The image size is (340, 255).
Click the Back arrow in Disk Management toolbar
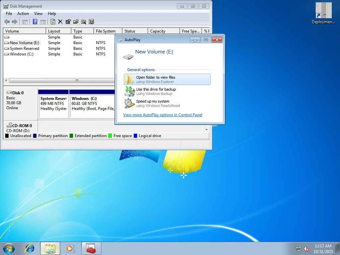pyautogui.click(x=7, y=22)
